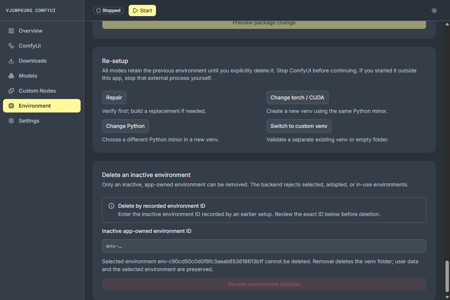The image size is (450, 300).
Task: Click Switch to custom venv button
Action: 299,126
